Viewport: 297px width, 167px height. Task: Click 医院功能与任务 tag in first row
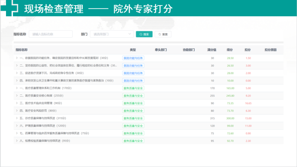click(133, 58)
